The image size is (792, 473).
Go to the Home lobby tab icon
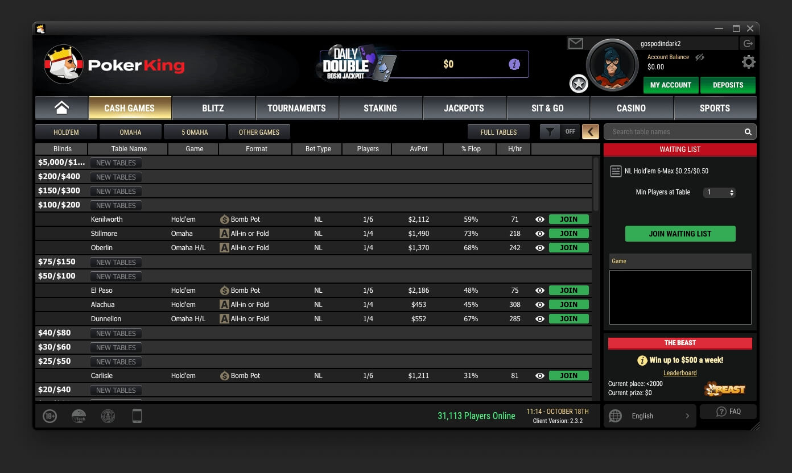click(x=61, y=108)
